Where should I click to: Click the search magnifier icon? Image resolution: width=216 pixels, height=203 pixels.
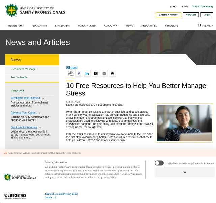pos(199,25)
